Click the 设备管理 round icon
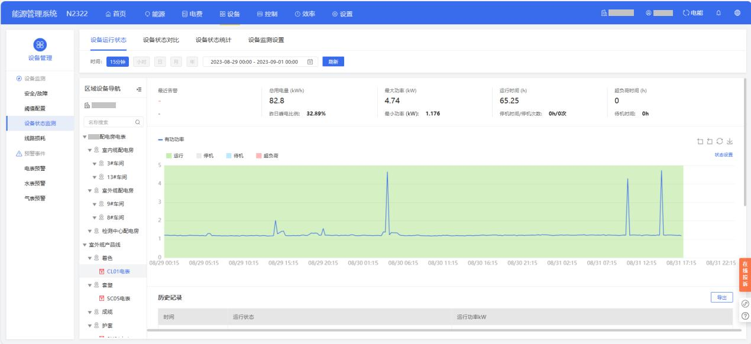Image resolution: width=751 pixels, height=344 pixels. 40,45
